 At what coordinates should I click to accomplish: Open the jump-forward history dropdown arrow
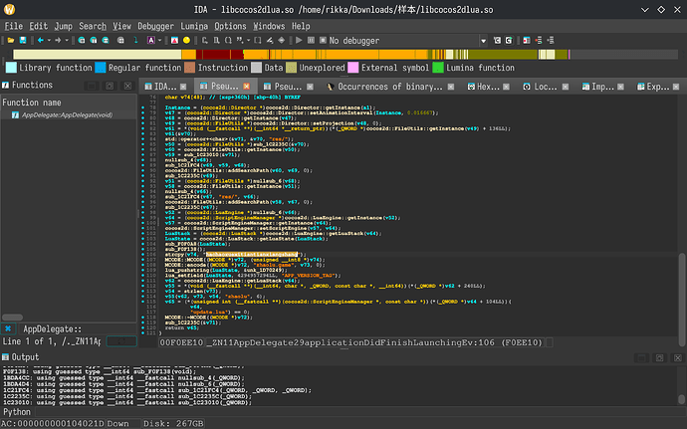(x=67, y=41)
